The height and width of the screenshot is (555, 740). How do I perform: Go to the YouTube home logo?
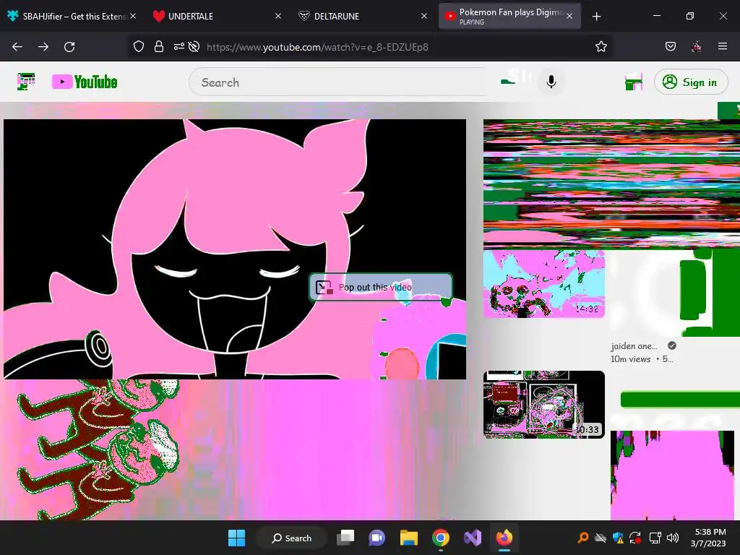[x=85, y=82]
